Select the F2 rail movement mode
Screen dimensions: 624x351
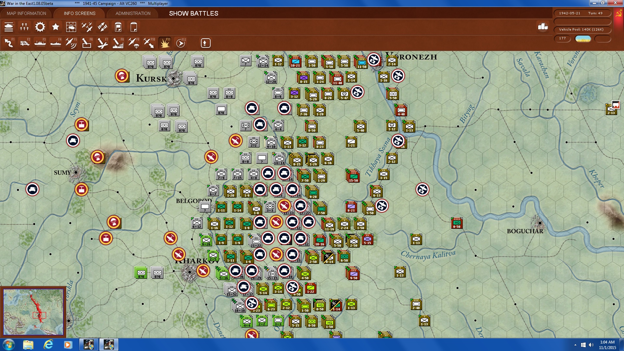[x=24, y=43]
